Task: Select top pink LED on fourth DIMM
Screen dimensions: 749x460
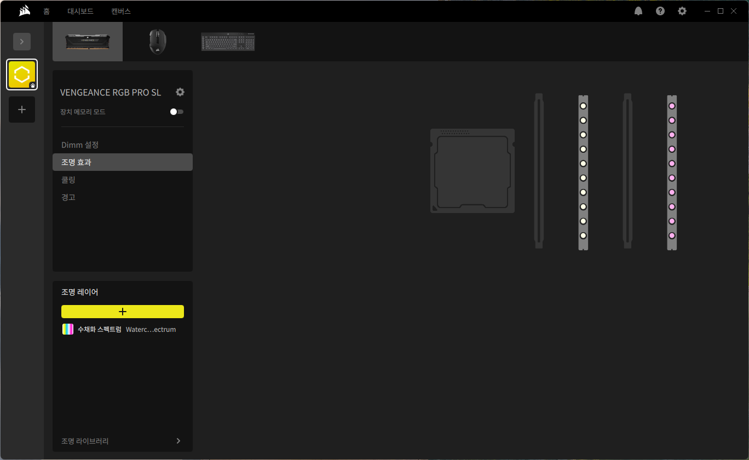Action: [x=672, y=106]
